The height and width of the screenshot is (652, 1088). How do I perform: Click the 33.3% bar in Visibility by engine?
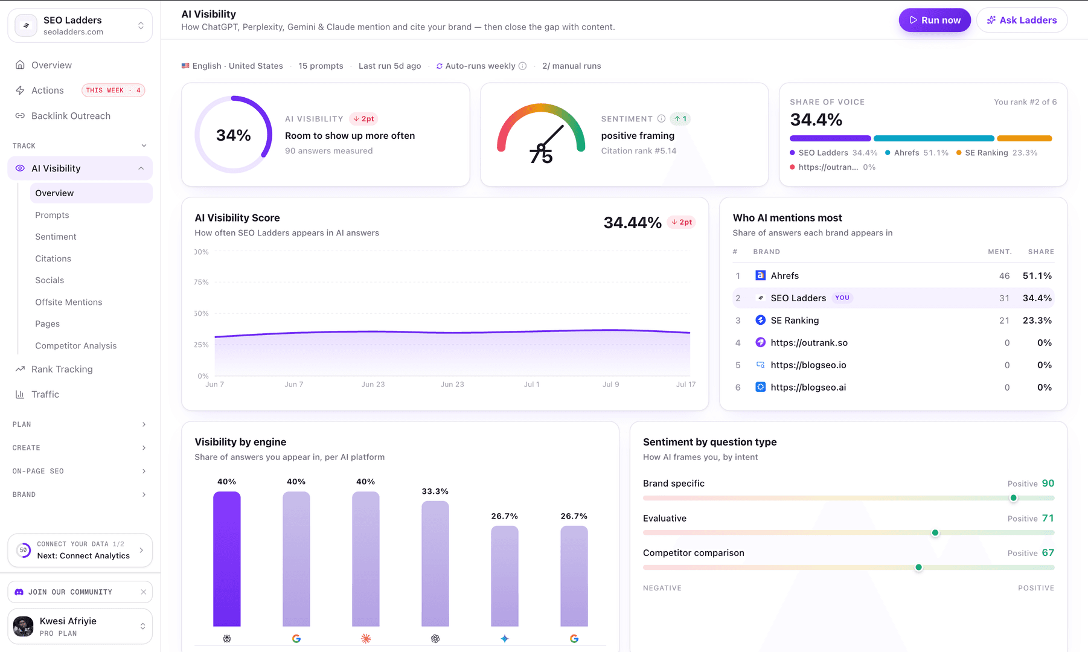(x=435, y=563)
